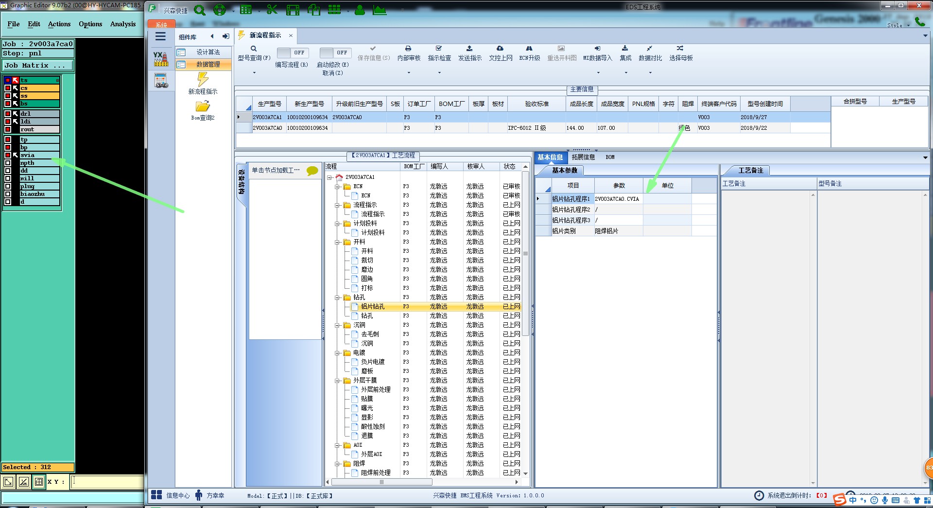Switch to 拓展信息 tab
This screenshot has width=933, height=508.
coord(583,157)
